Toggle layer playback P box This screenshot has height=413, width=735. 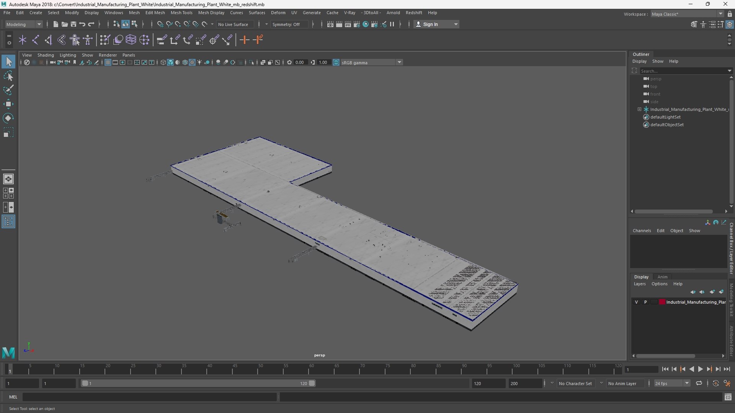coord(645,302)
